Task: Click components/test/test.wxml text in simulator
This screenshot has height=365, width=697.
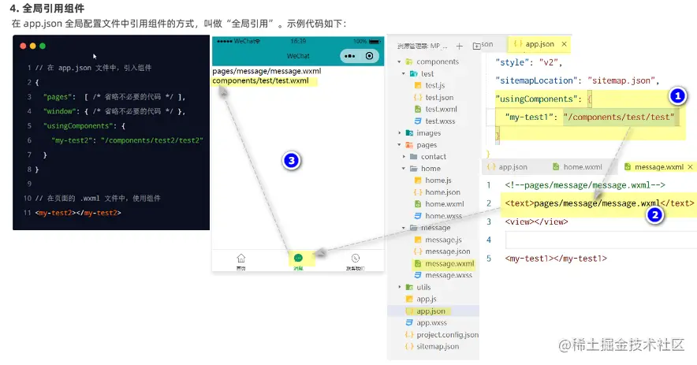Action: (x=260, y=81)
